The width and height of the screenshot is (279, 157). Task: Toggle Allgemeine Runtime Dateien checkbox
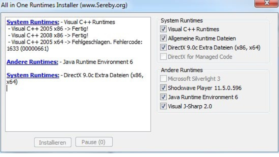click(164, 38)
